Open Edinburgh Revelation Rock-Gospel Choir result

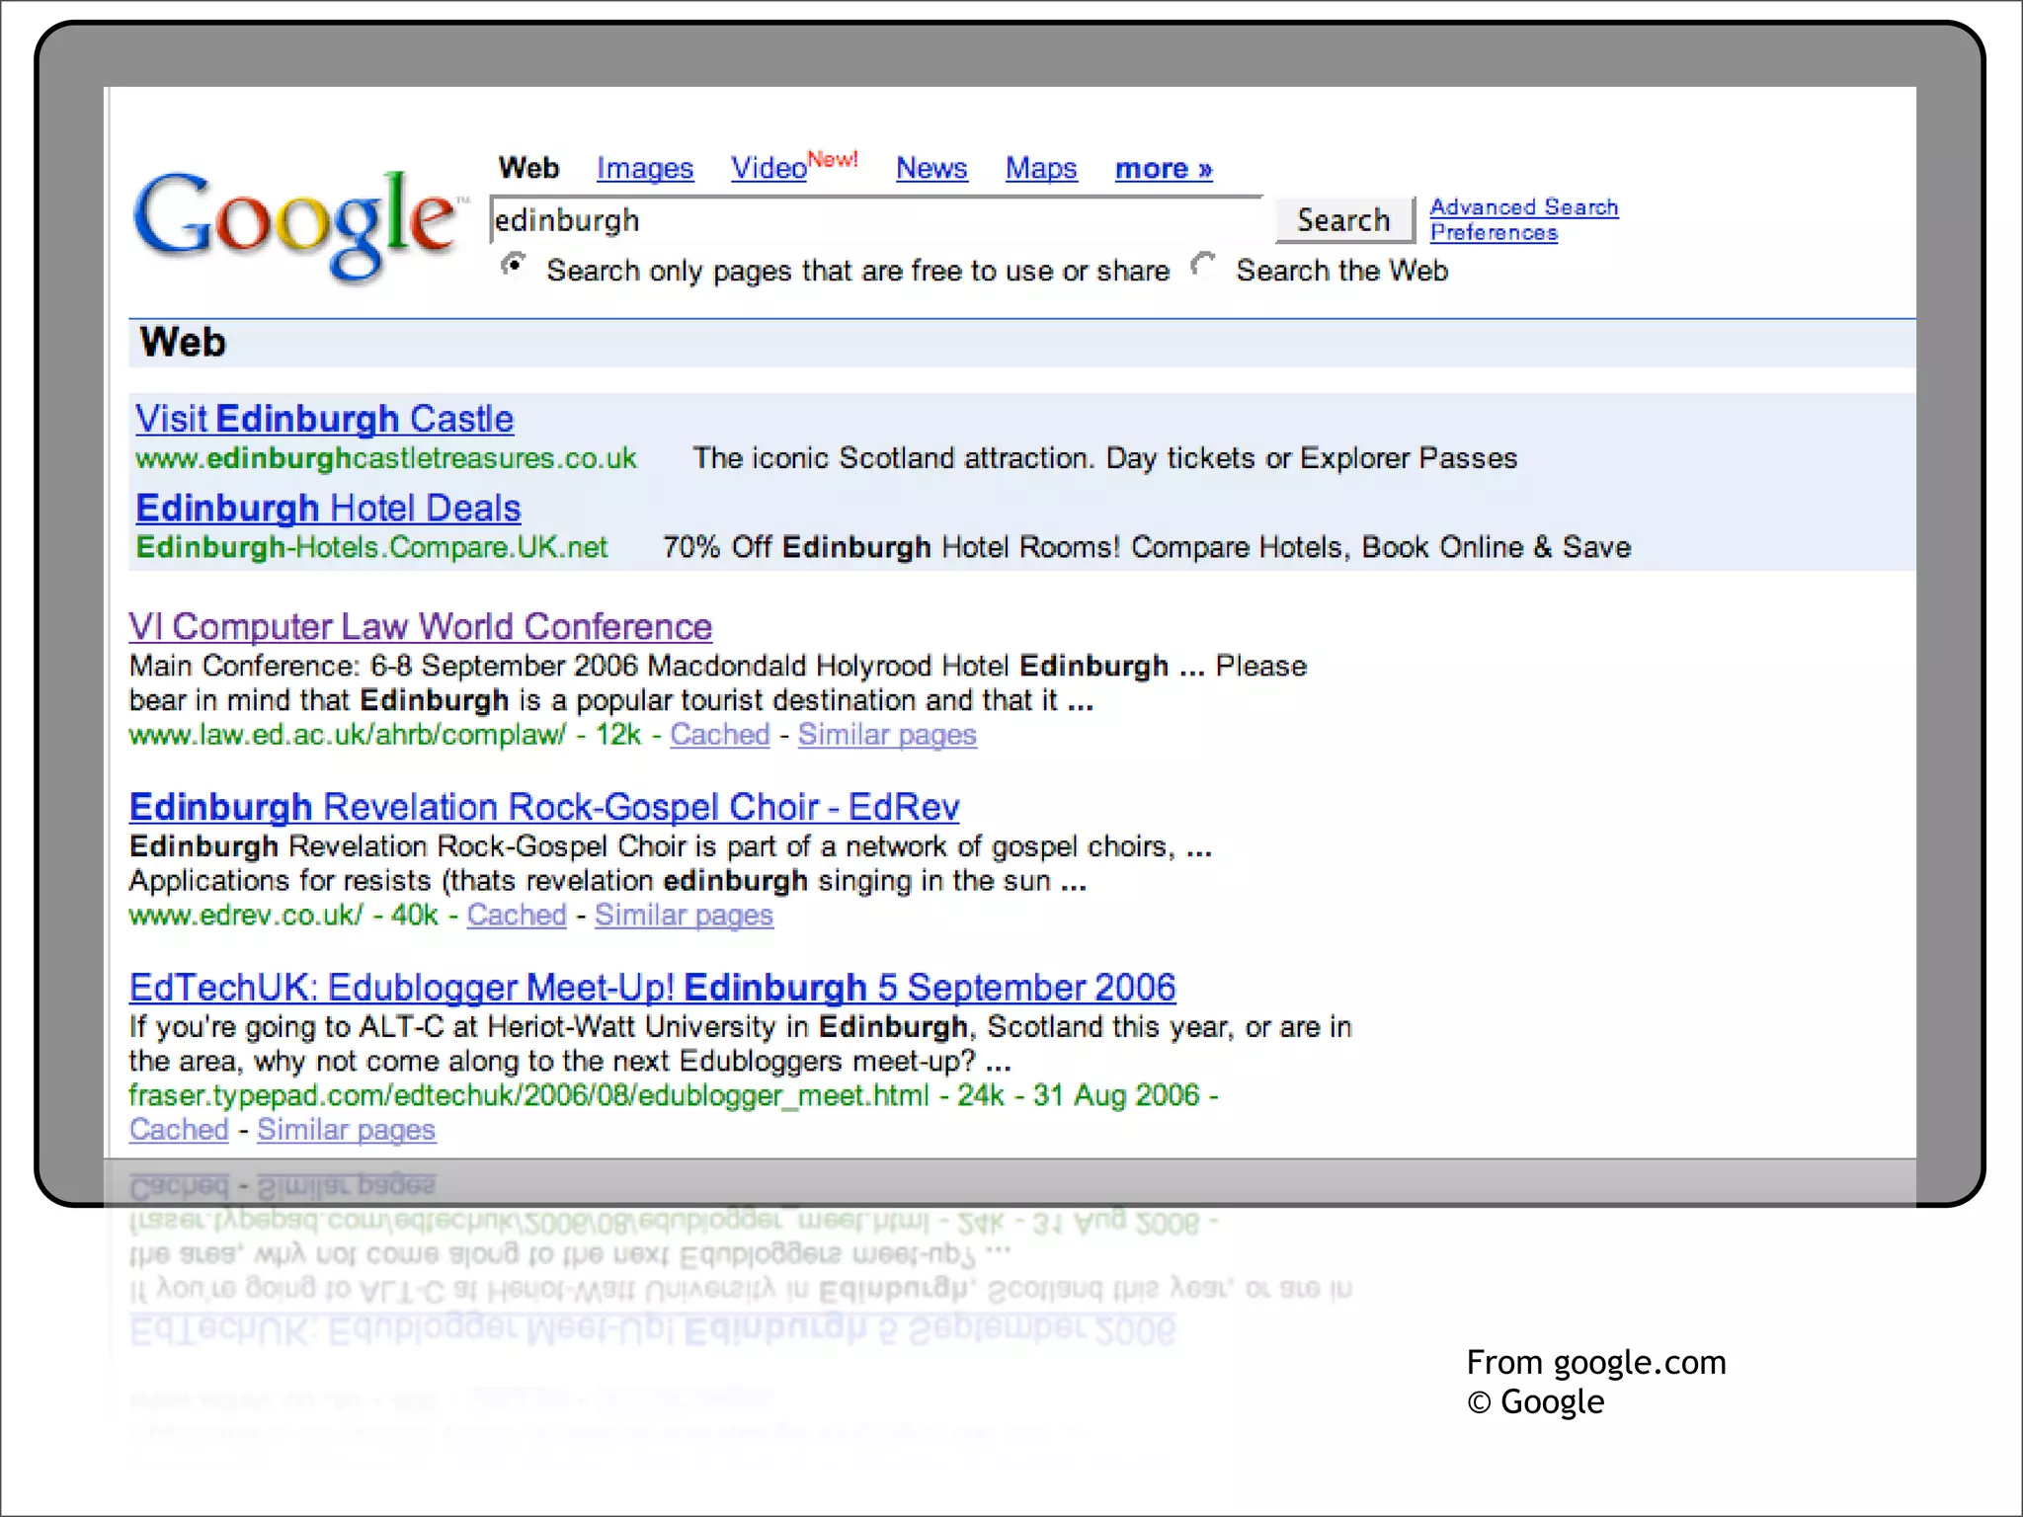pyautogui.click(x=543, y=808)
